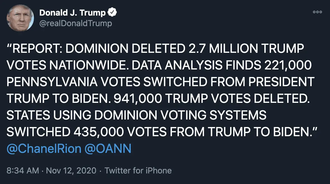Select the Nov 12, 2020 date
This screenshot has height=184, width=330.
point(71,170)
